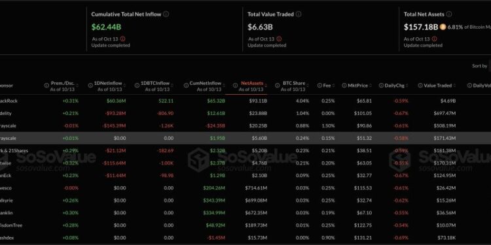Click red alert icon under Total Value Traded
Image resolution: width=491 pixels, height=245 pixels.
tap(279, 39)
